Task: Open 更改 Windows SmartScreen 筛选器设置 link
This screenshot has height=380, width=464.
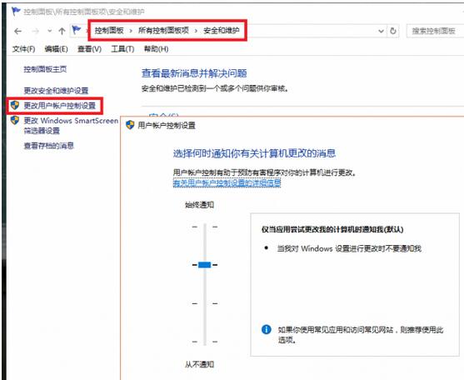Action: 71,126
